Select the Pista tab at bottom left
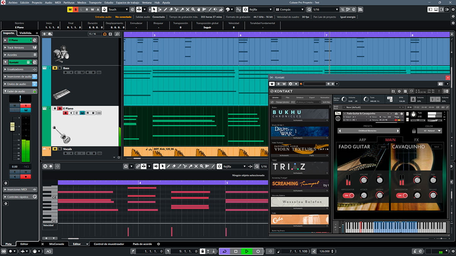The image size is (456, 256). click(x=8, y=244)
